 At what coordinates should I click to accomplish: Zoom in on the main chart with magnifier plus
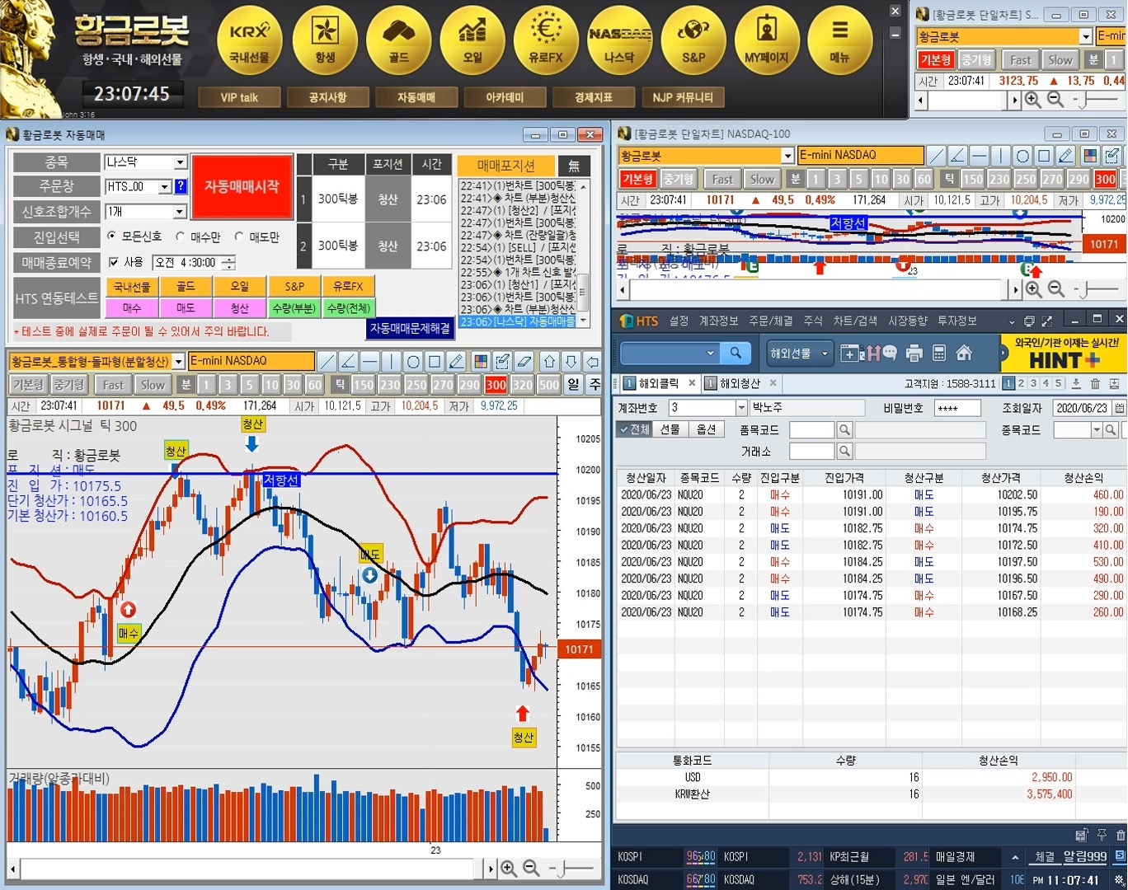click(x=509, y=869)
